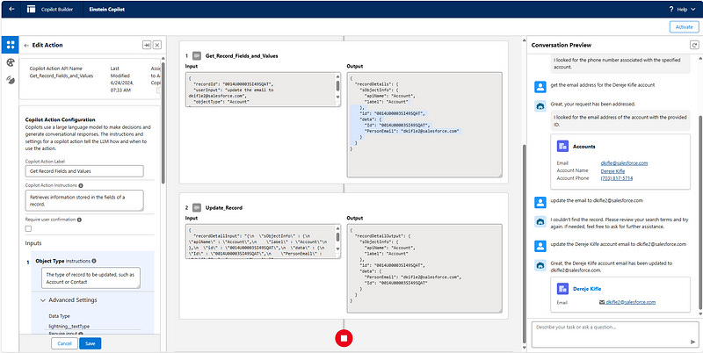This screenshot has height=353, width=703.
Task: Click Update_Record output JSON box
Action: coord(424,268)
